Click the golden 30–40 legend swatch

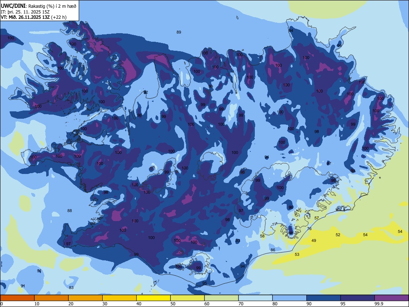click(x=119, y=298)
